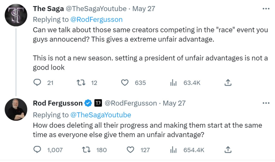Open The Saga display name
This screenshot has width=275, height=162.
tap(48, 9)
